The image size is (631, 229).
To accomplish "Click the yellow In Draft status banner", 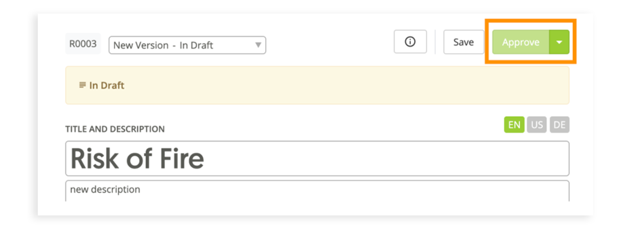I will [317, 85].
